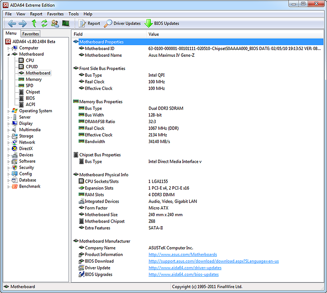Select the Form Factor row
This screenshot has height=293, width=327.
tap(198, 208)
